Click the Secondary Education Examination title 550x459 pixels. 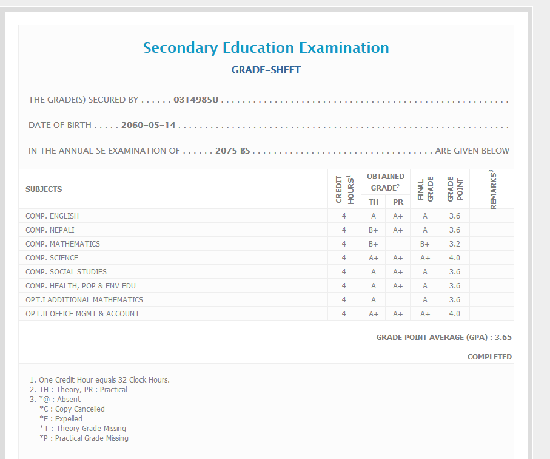click(x=266, y=48)
